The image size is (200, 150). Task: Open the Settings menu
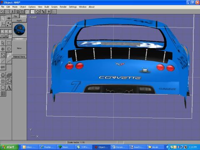click(73, 7)
